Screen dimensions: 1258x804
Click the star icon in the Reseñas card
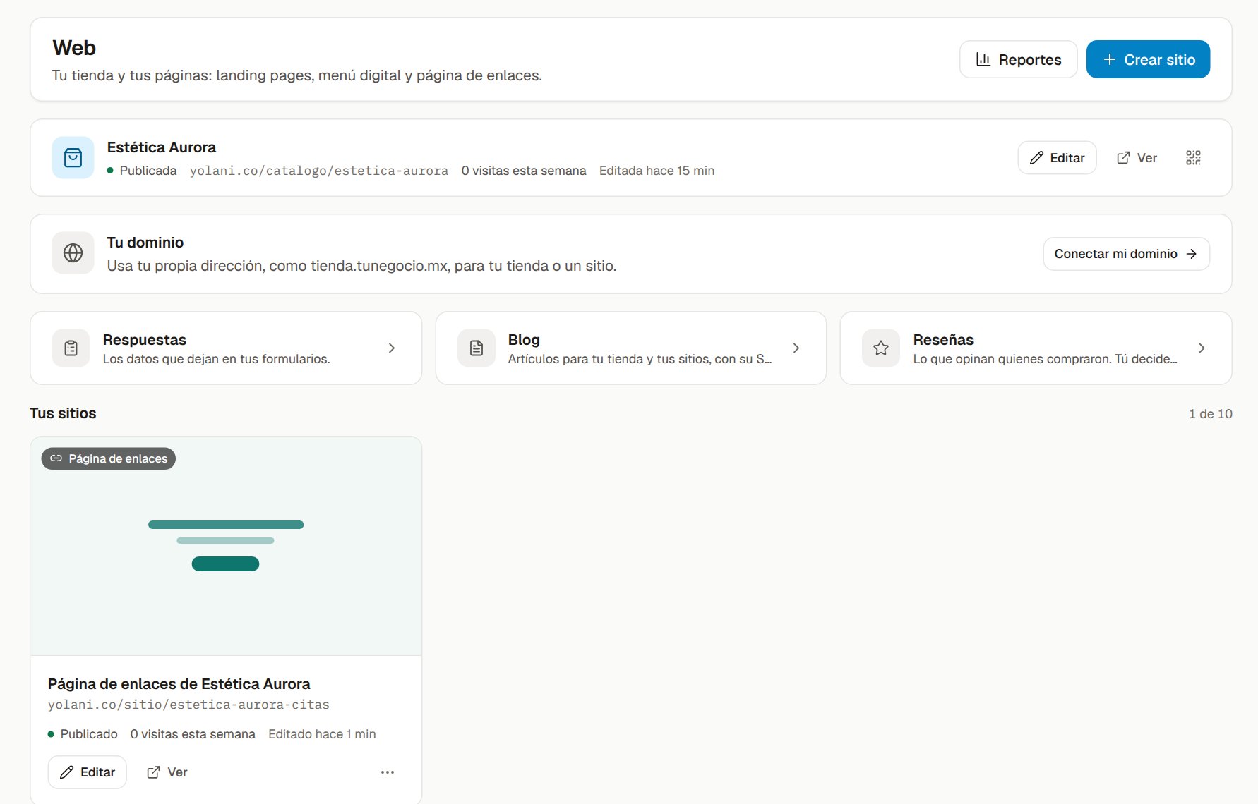881,348
